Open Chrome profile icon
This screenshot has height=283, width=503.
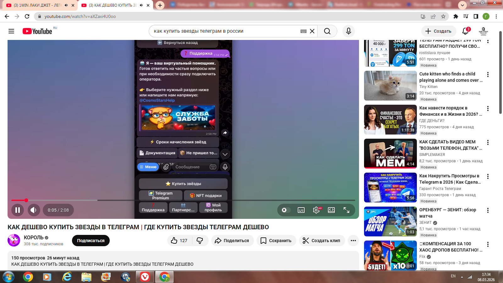(486, 16)
